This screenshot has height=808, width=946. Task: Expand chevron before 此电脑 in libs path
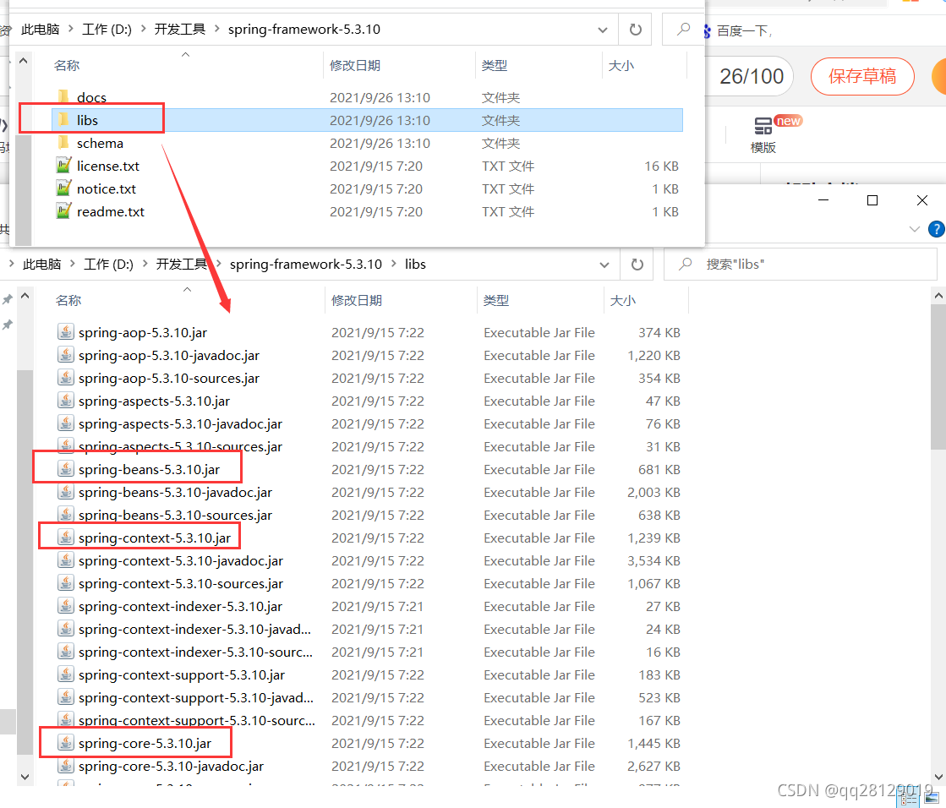pyautogui.click(x=12, y=264)
